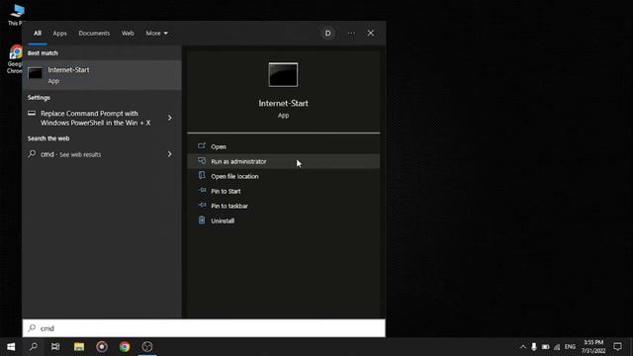
Task: Click the Search the web heading
Action: click(48, 138)
